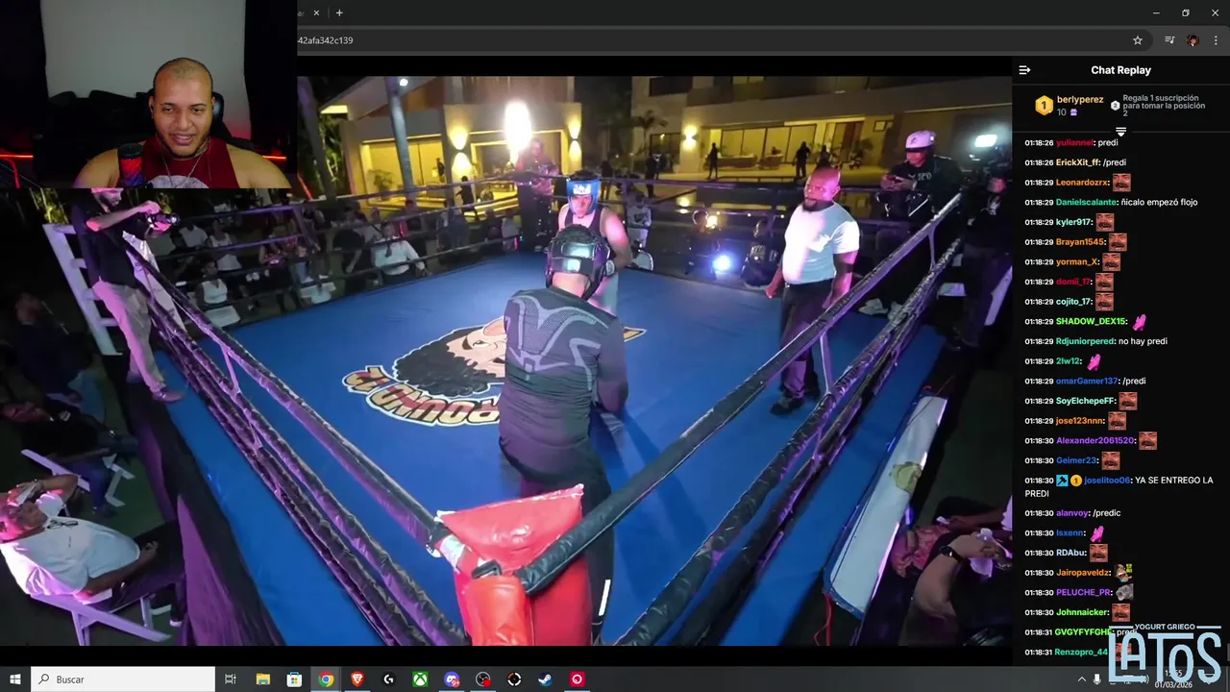1230x692 pixels.
Task: Click the moderator badge next to joselitoo06
Action: (1062, 481)
